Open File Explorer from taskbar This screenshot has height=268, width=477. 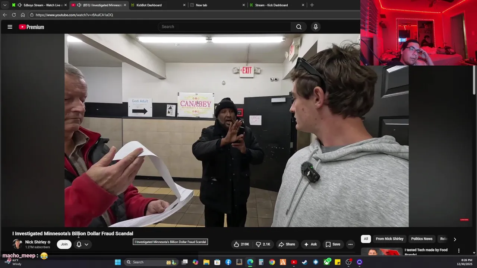[206, 262]
